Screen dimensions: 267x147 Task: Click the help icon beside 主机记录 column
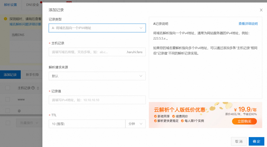pos(33,88)
